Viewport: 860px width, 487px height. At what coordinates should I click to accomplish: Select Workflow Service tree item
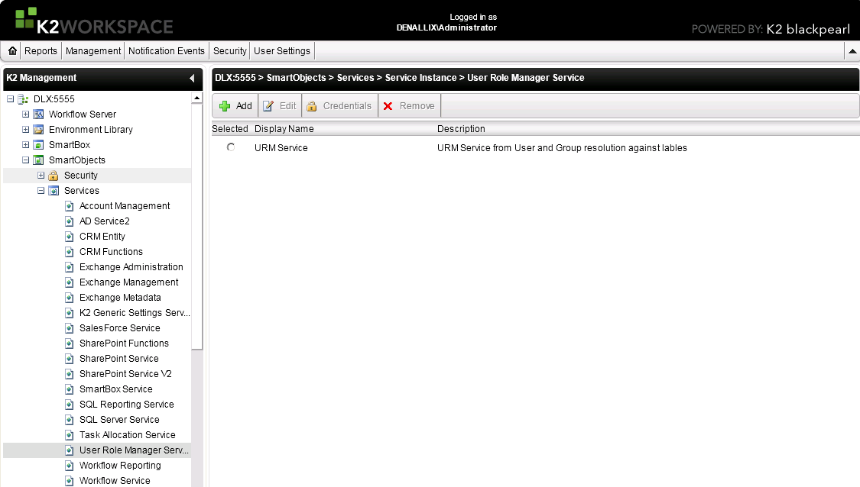pyautogui.click(x=115, y=481)
